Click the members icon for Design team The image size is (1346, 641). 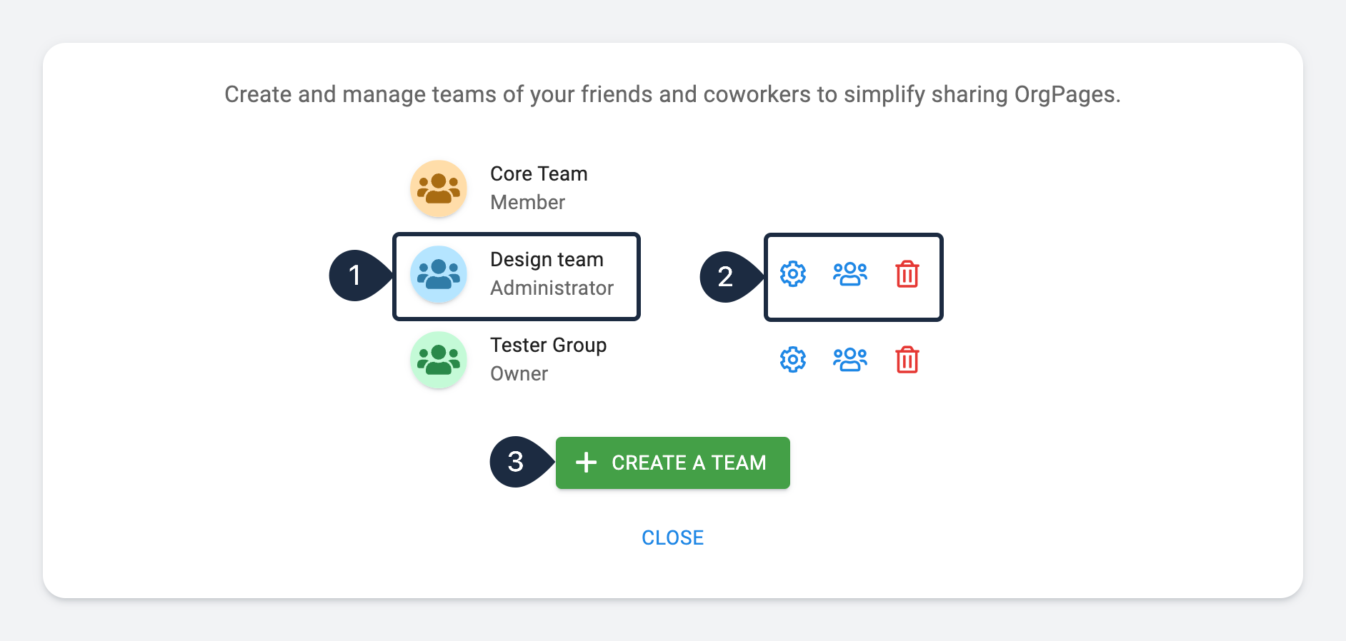tap(849, 273)
